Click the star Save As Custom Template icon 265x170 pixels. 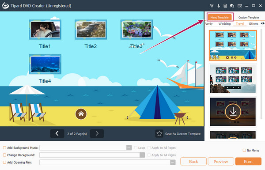click(x=159, y=134)
